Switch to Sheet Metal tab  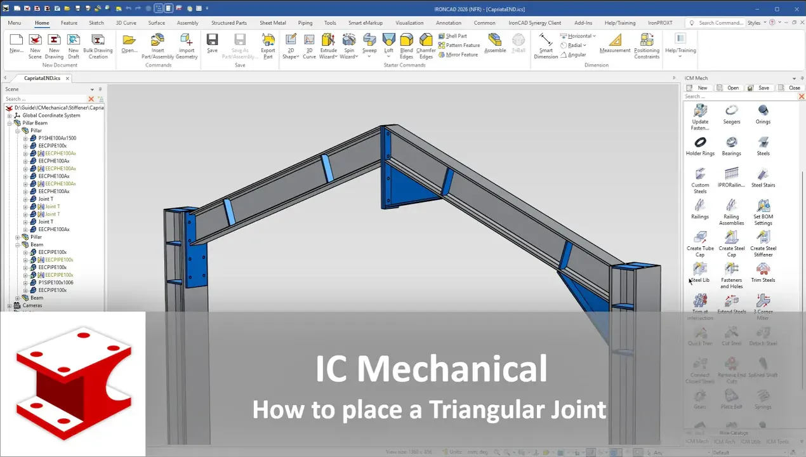click(x=273, y=23)
